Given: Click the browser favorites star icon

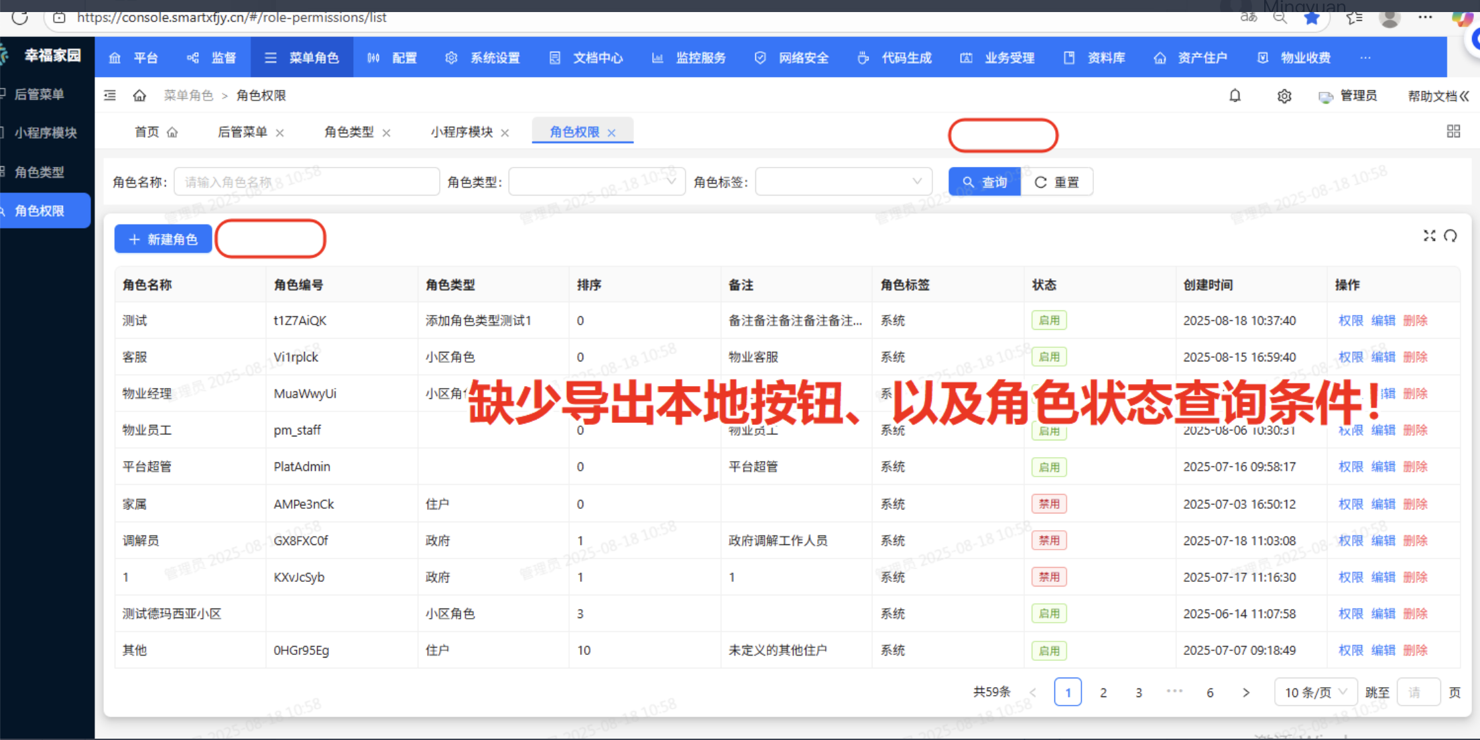Looking at the screenshot, I should point(1312,17).
